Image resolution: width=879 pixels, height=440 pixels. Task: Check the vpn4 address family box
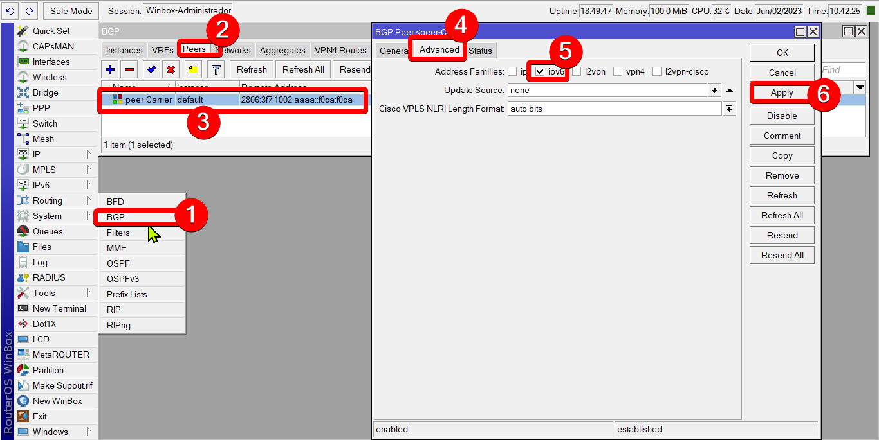point(618,71)
